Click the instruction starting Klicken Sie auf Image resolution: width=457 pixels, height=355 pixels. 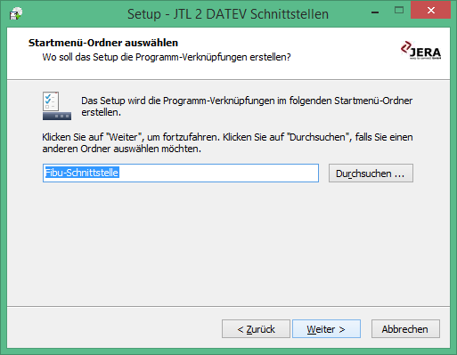coord(227,143)
